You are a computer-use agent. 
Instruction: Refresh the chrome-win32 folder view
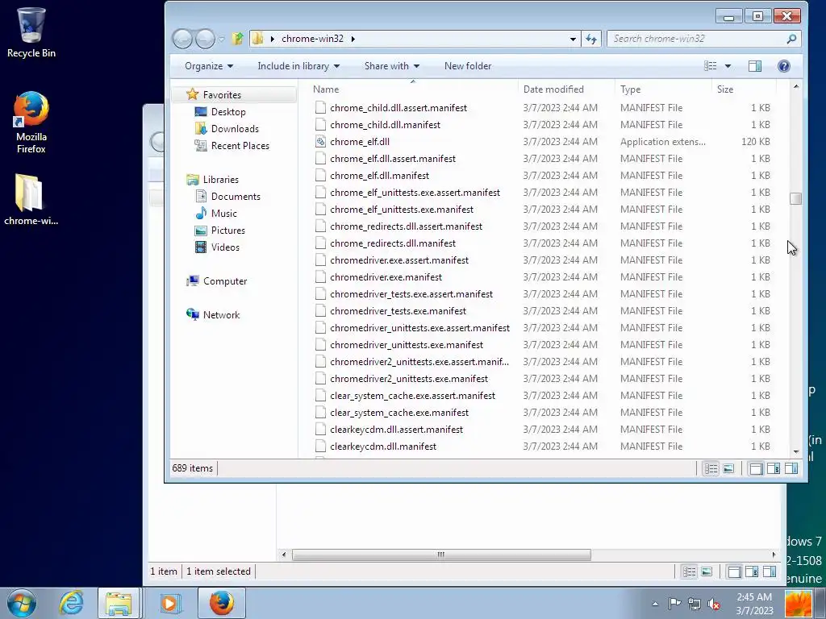pyautogui.click(x=591, y=39)
